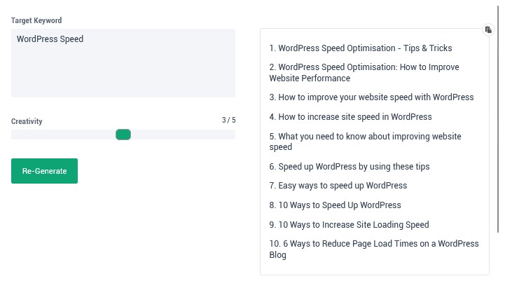Select title '9. 10 Ways to Increase Site Loading Speed'
Viewport: 505px width, 288px height.
coord(349,224)
